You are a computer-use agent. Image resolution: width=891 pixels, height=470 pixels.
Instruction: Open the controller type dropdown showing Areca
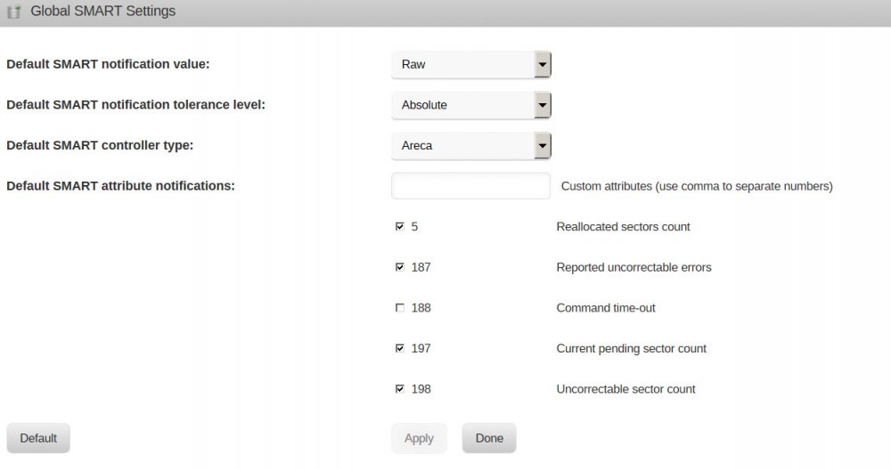(471, 145)
